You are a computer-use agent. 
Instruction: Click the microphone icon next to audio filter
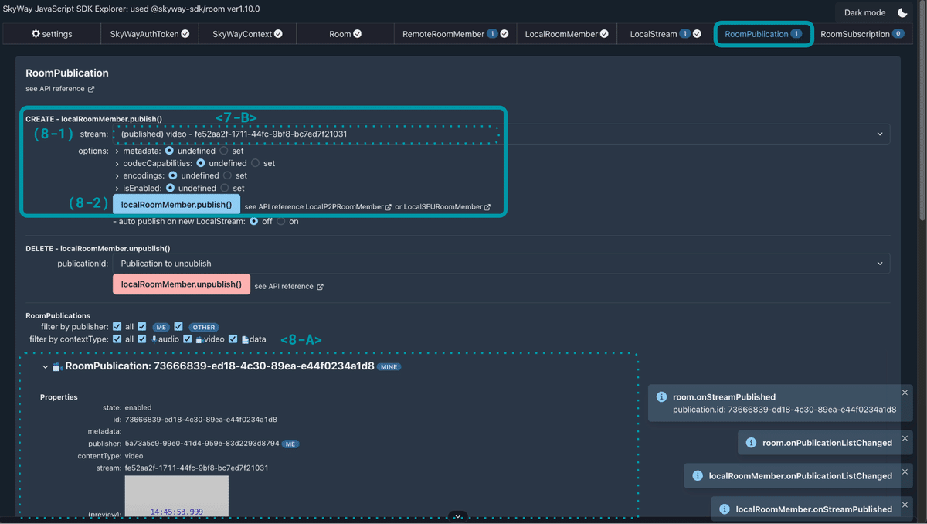coord(154,339)
